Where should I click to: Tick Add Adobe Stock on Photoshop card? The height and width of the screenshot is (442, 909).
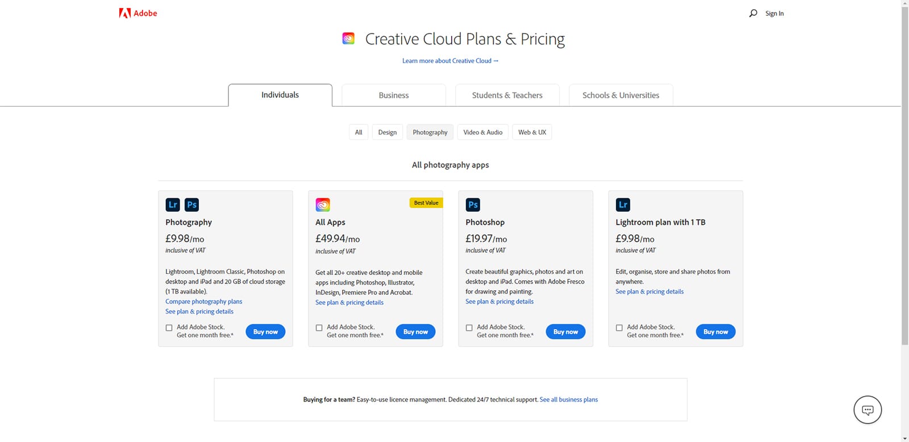click(469, 328)
